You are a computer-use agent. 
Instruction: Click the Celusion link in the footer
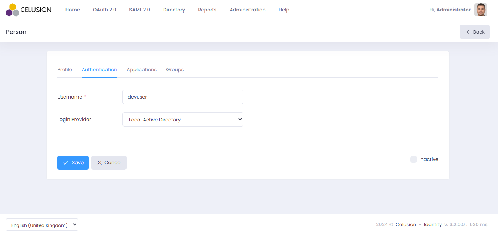click(406, 224)
